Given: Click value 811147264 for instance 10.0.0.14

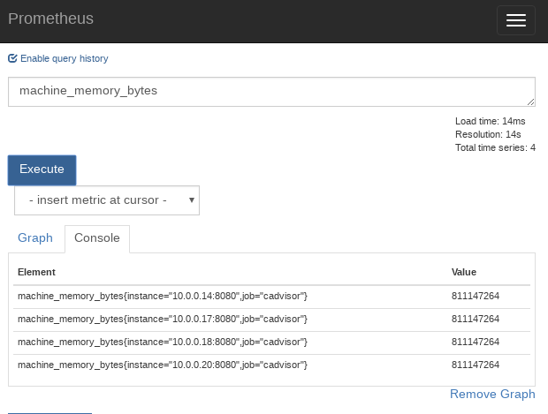Looking at the screenshot, I should 476,296.
